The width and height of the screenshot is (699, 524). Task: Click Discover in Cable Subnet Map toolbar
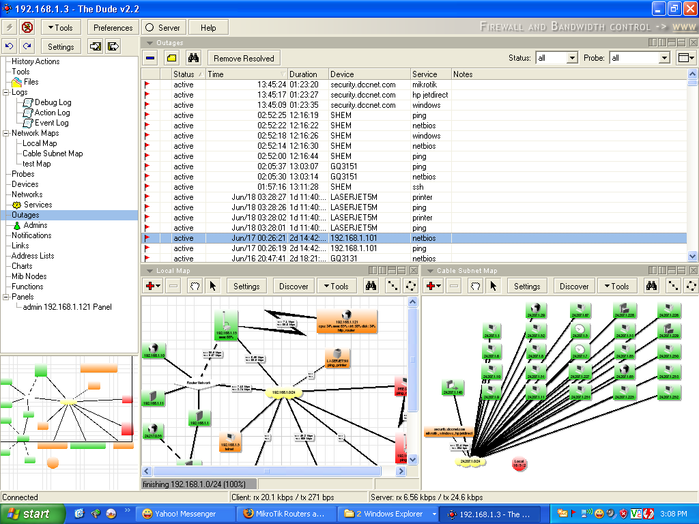pyautogui.click(x=573, y=286)
